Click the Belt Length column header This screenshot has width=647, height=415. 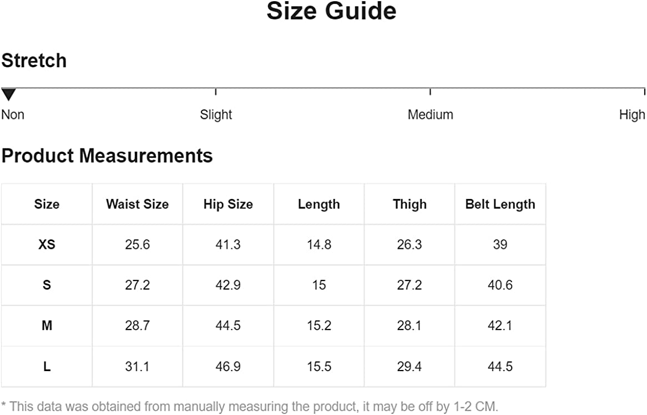500,204
